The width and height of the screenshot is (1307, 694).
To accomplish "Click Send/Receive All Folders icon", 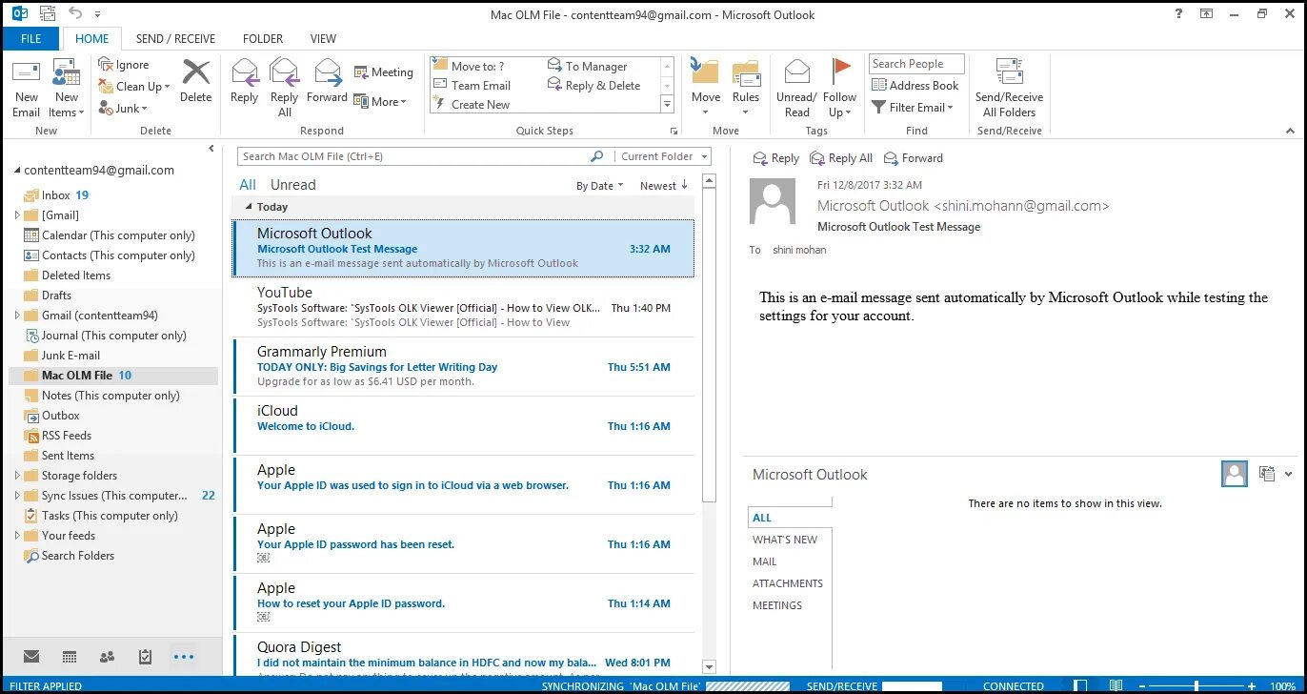I will point(1009,71).
